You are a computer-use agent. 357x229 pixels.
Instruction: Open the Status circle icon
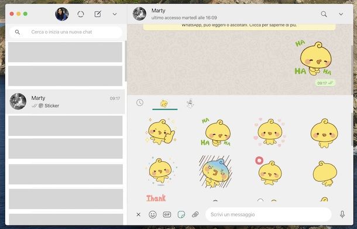(81, 14)
